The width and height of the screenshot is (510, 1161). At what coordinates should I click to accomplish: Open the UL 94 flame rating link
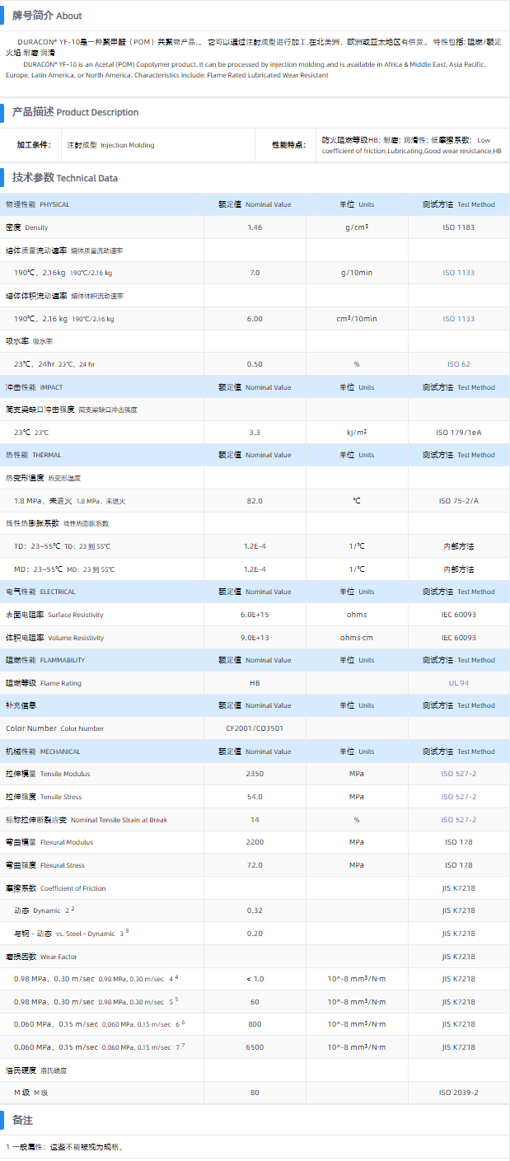pyautogui.click(x=458, y=683)
